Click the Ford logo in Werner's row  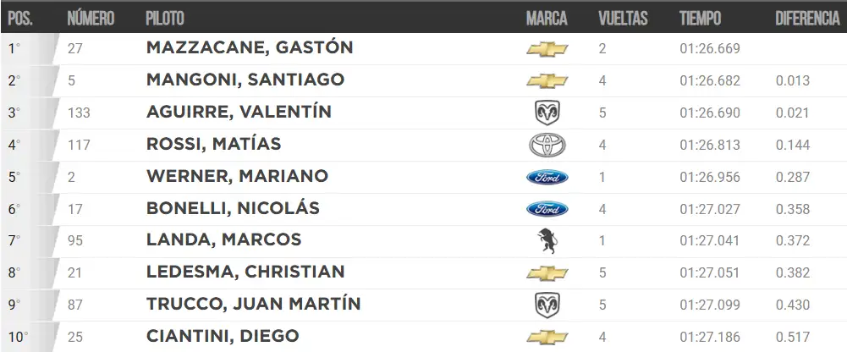547,177
